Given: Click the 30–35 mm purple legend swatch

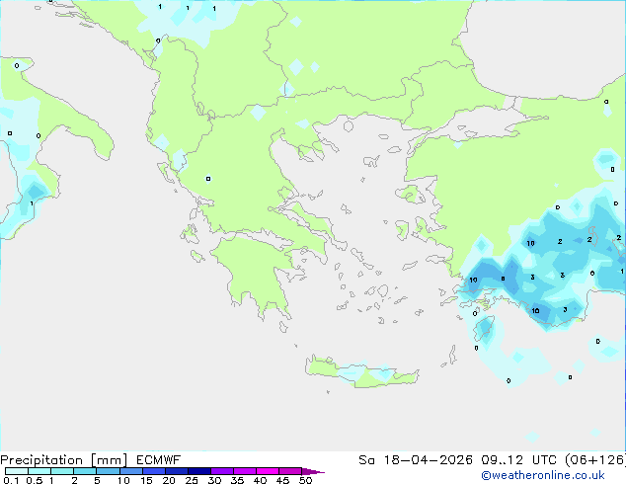Looking at the screenshot, I should point(222,471).
